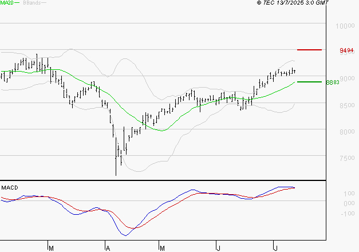The width and height of the screenshot is (359, 252).
Task: Click the MACD -100 axis label
Action: pos(348,214)
